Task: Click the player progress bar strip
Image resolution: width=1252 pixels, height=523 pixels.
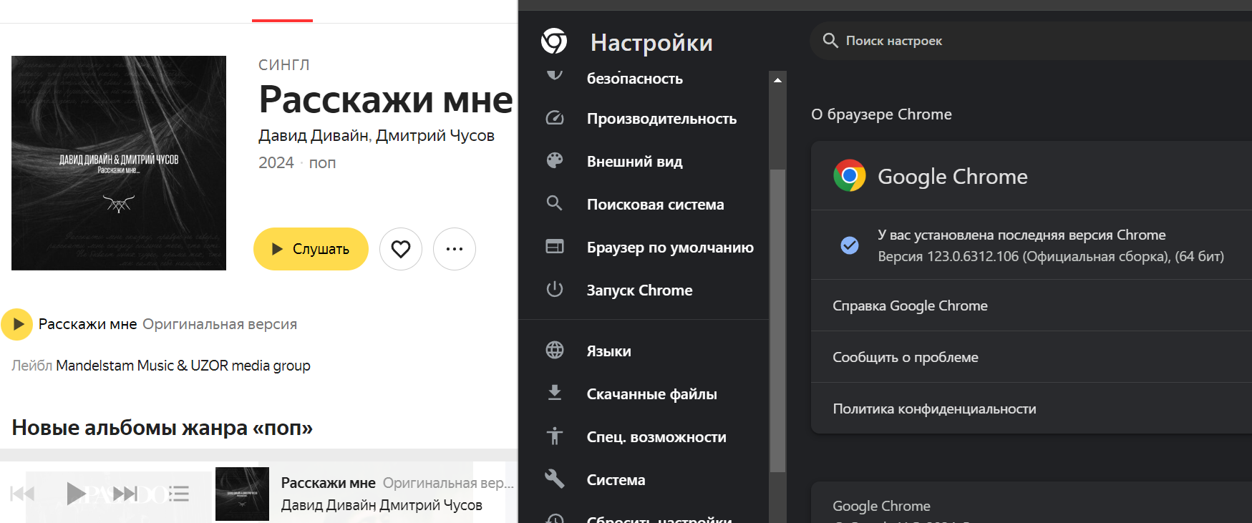Action: tap(258, 455)
